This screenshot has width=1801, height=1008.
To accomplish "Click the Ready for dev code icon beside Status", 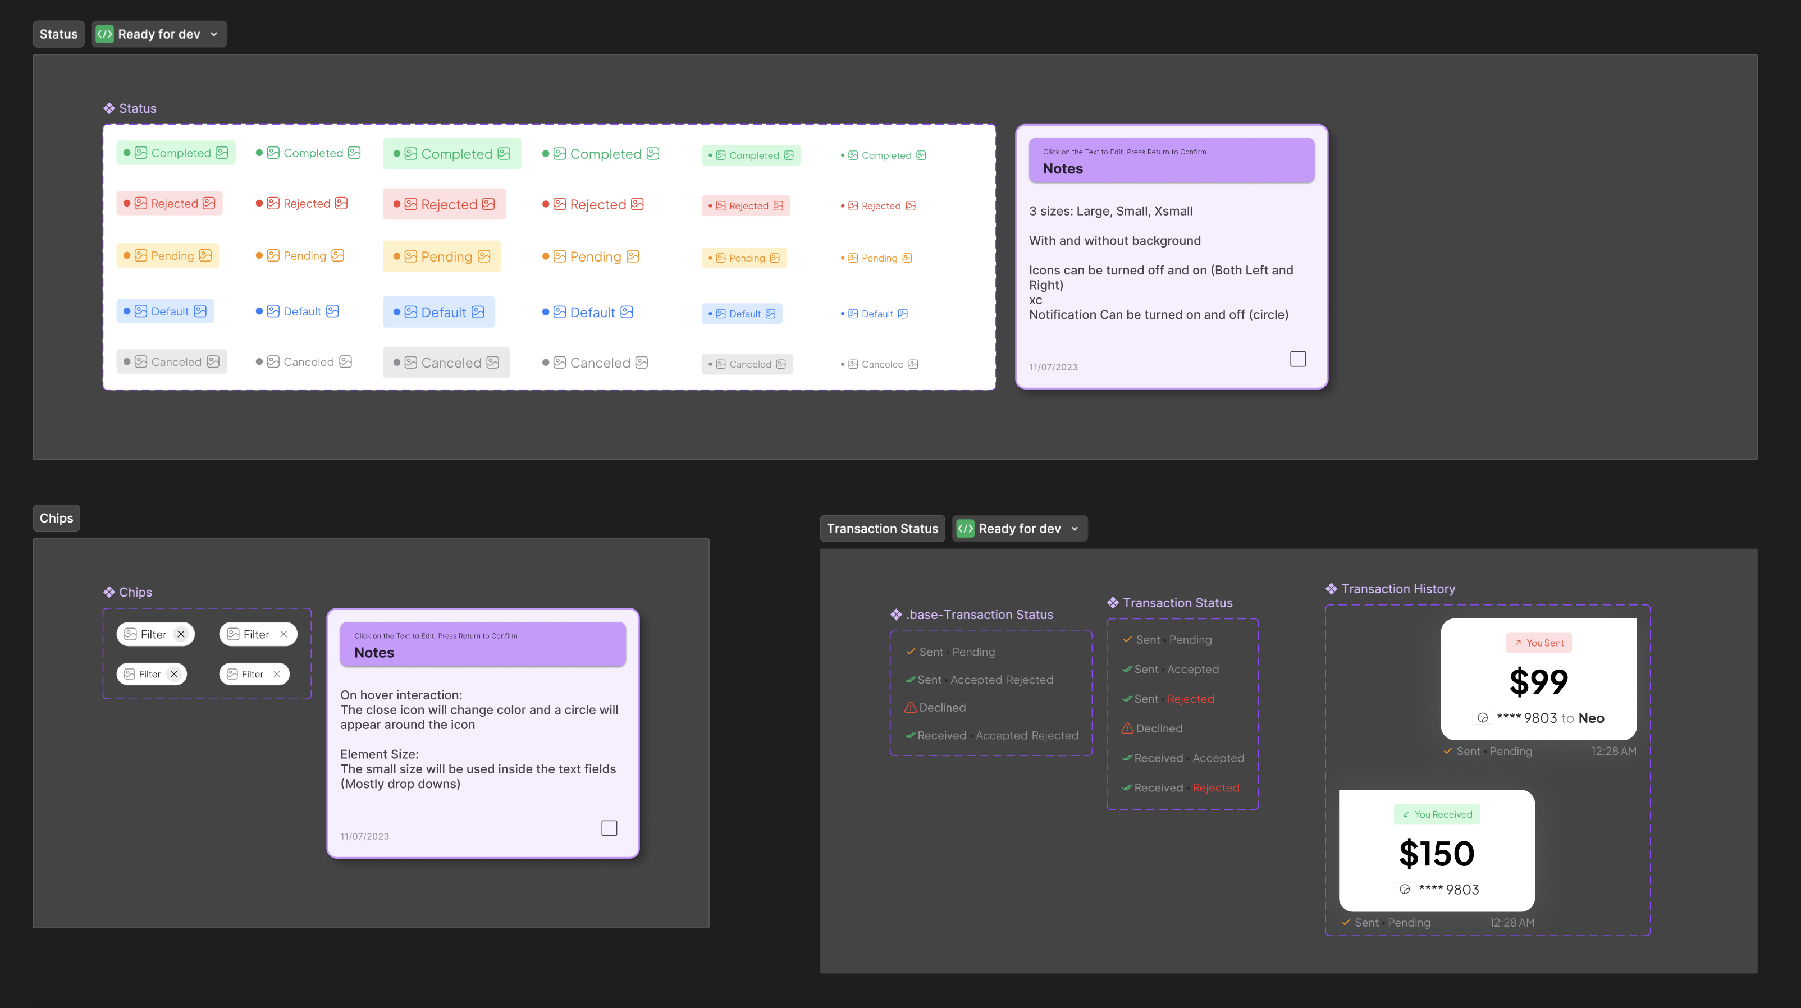I will [x=104, y=34].
